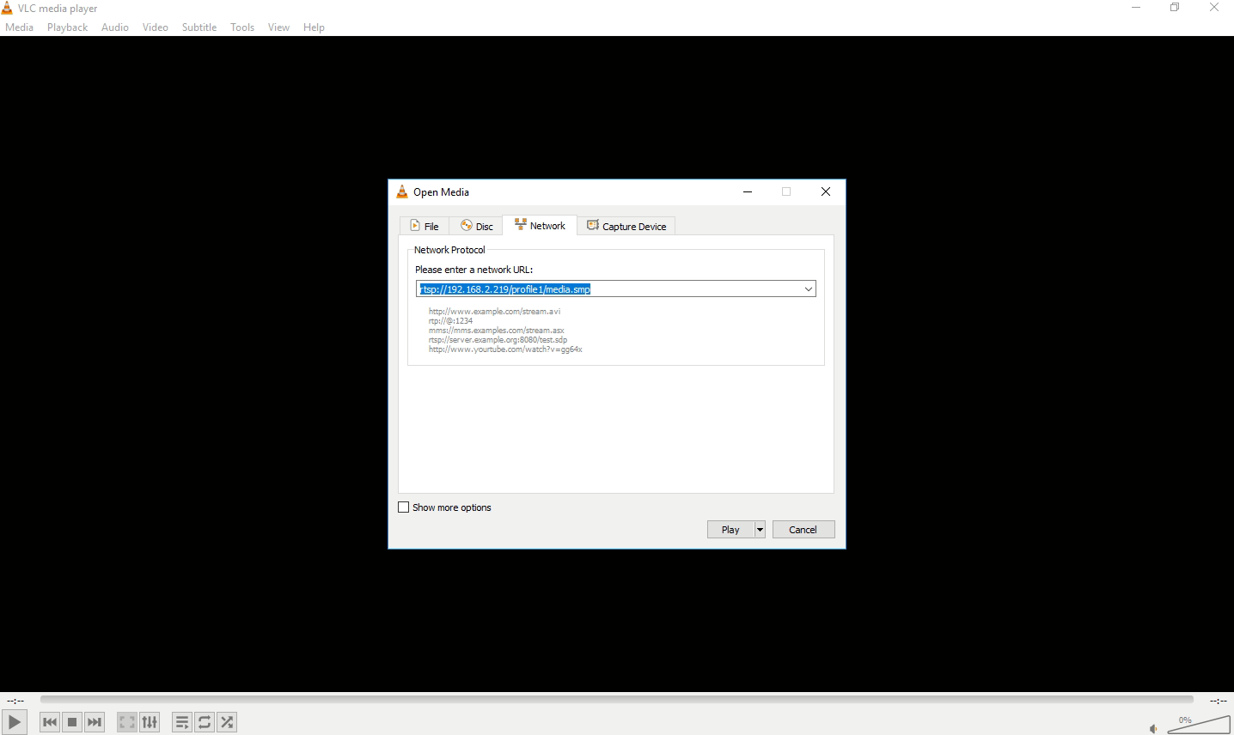Enable Show more options checkbox
1234x735 pixels.
pyautogui.click(x=404, y=507)
